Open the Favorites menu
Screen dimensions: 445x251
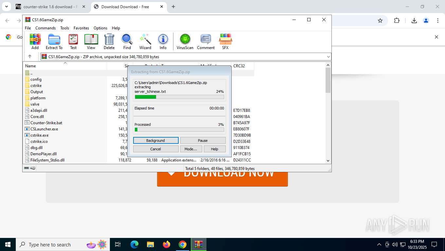click(81, 28)
